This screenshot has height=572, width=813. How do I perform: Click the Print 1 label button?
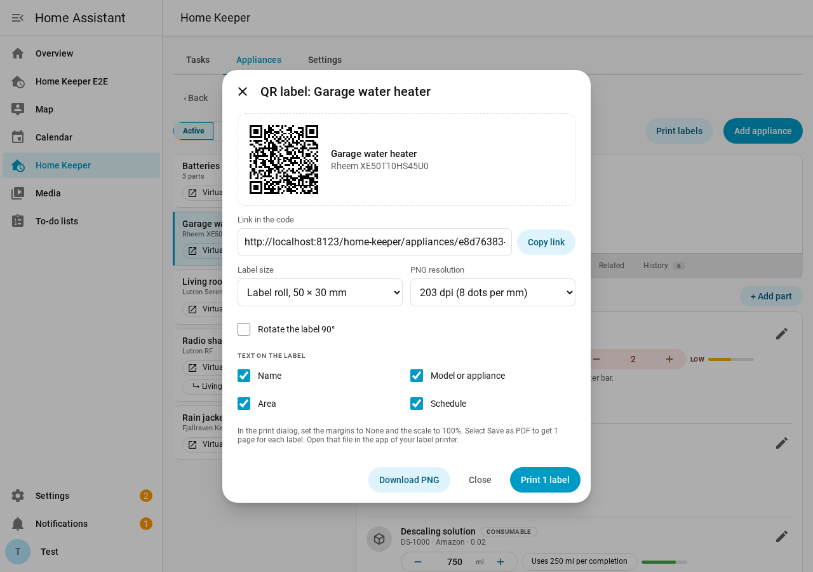tap(545, 480)
